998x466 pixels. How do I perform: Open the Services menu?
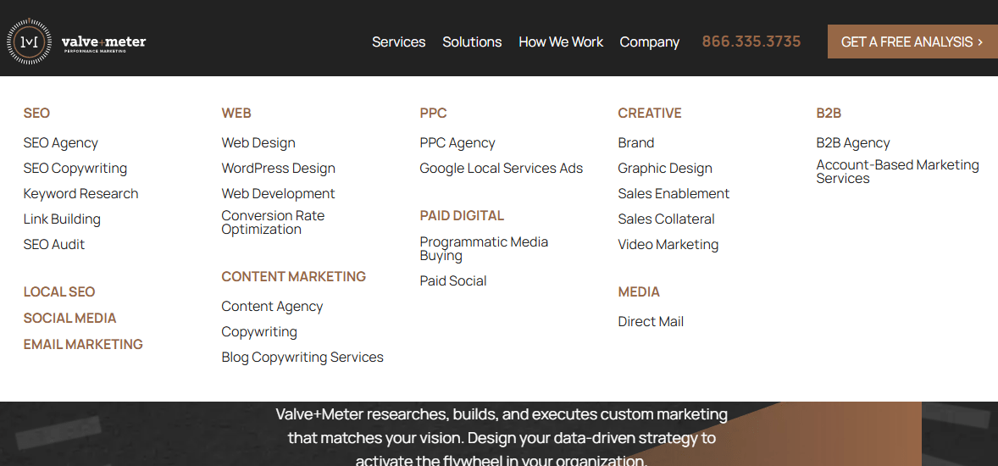(x=398, y=42)
